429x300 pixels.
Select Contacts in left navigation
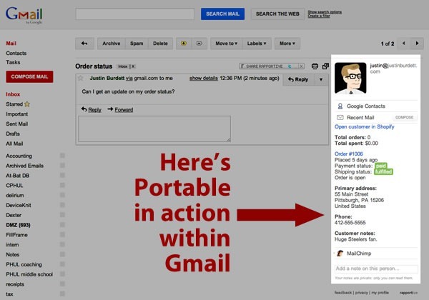coord(16,54)
